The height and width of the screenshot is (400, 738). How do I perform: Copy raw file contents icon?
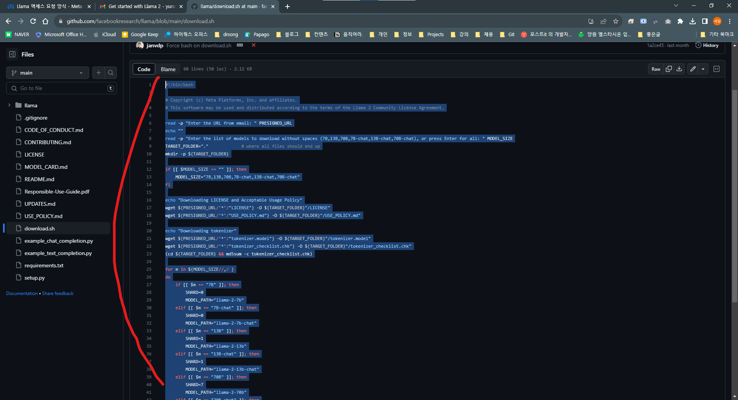[x=668, y=69]
